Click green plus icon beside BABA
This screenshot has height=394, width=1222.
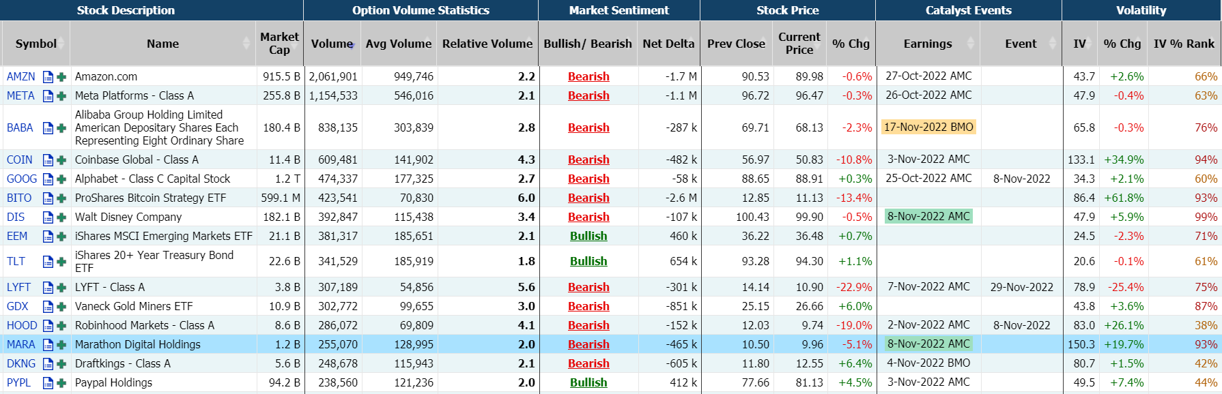(x=61, y=128)
